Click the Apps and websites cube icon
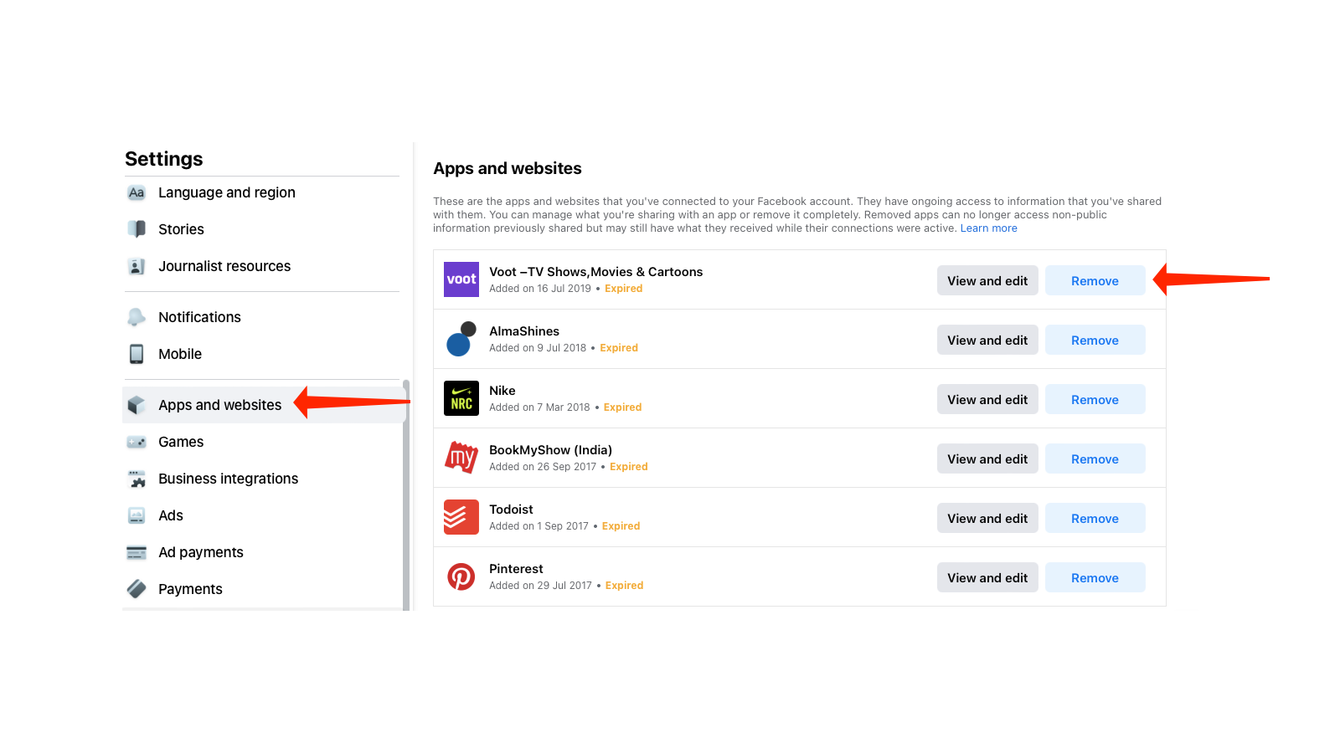The image size is (1340, 753). pos(137,405)
